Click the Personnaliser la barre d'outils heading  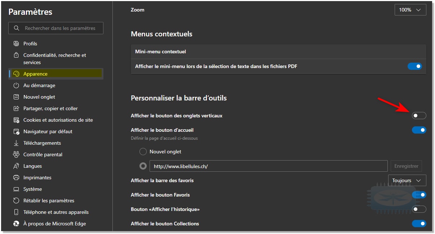[x=179, y=98]
